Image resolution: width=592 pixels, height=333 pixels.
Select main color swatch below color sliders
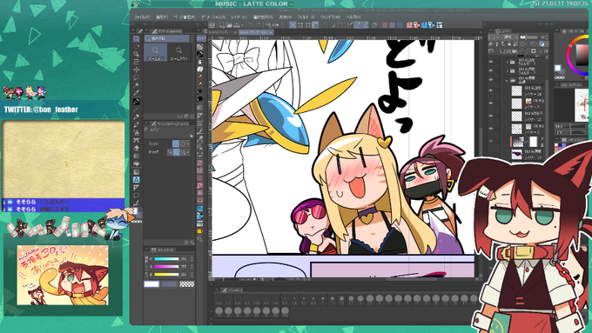tap(151, 284)
